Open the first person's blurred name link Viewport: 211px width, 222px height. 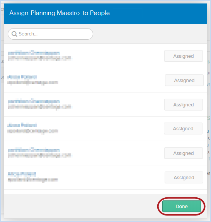click(x=34, y=53)
